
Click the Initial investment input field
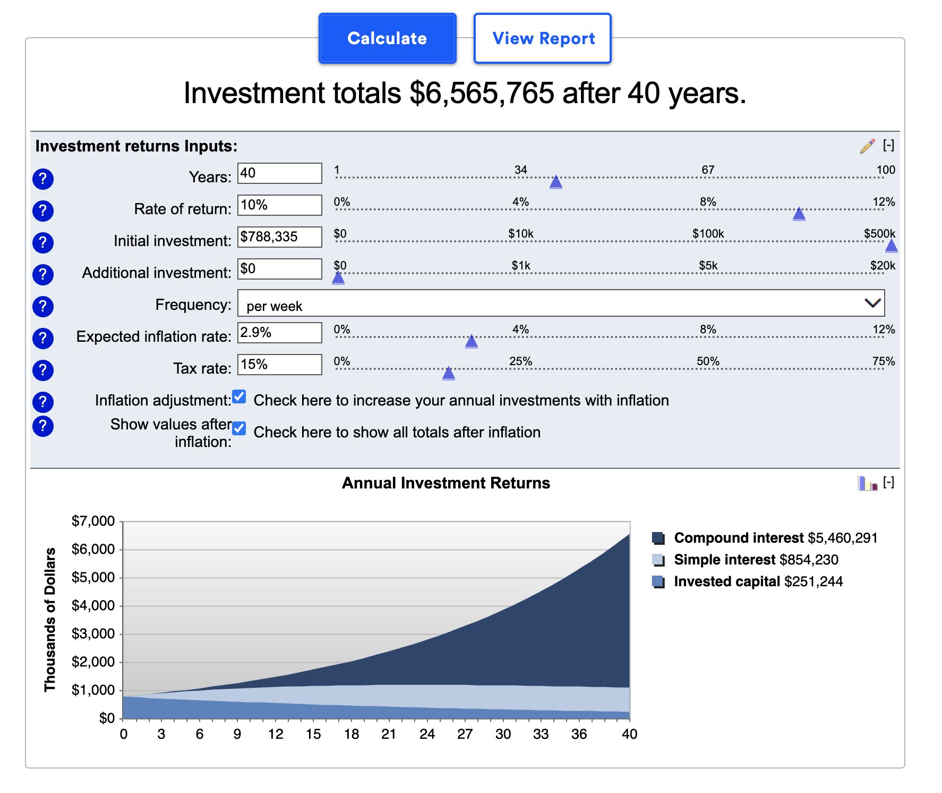280,237
